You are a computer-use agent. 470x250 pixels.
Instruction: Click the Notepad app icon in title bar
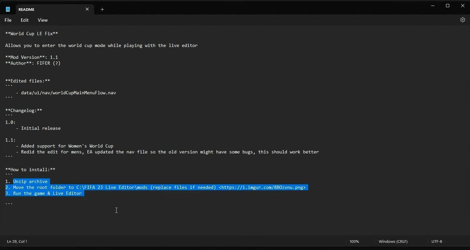click(x=8, y=9)
